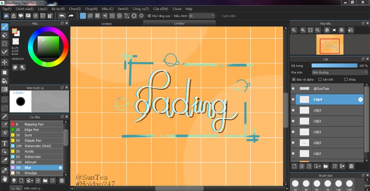Open settings gear on layer Lớp4

(360, 100)
